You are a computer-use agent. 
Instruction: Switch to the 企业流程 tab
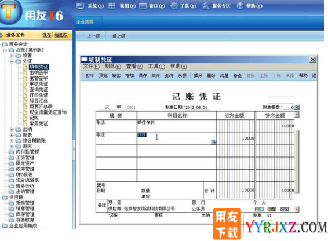(x=85, y=22)
